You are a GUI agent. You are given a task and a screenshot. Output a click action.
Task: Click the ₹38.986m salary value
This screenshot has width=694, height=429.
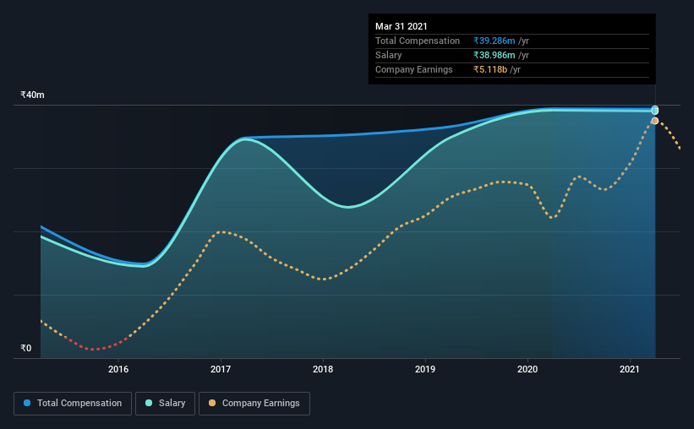pyautogui.click(x=494, y=55)
